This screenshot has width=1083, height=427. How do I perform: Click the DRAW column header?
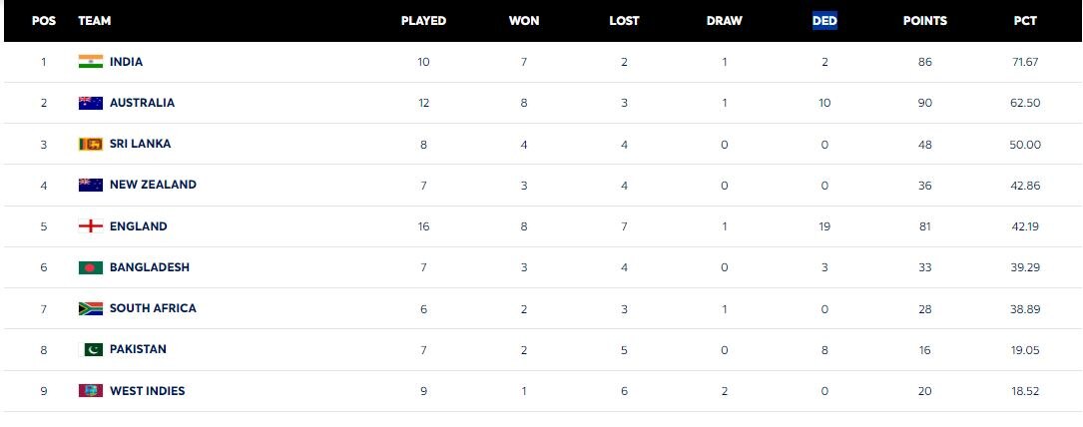[x=724, y=20]
